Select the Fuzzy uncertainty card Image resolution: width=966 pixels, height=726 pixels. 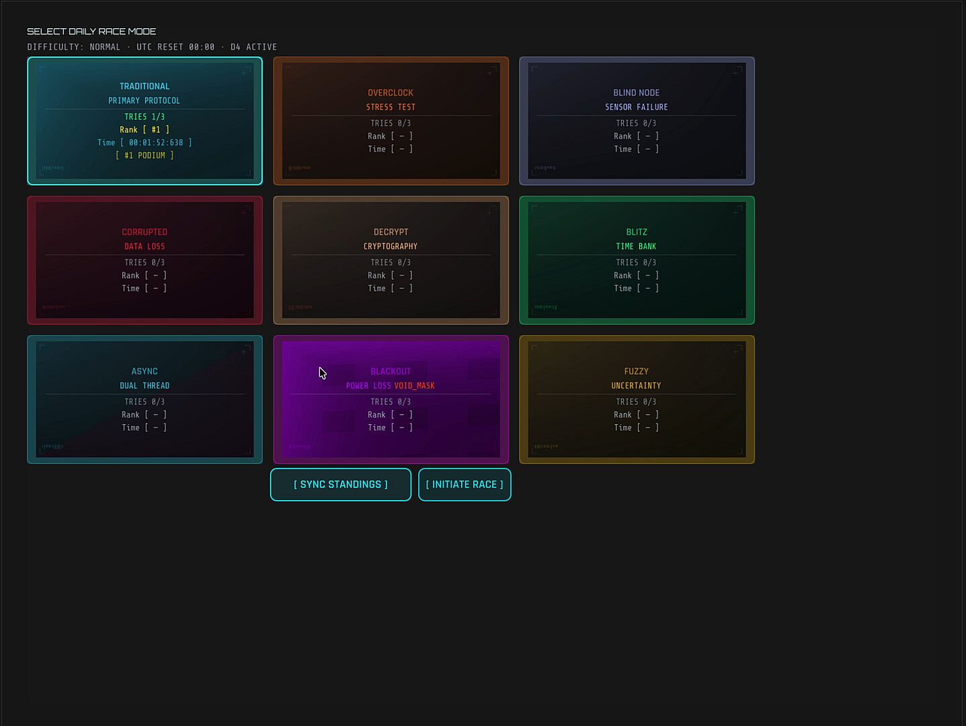pyautogui.click(x=637, y=399)
